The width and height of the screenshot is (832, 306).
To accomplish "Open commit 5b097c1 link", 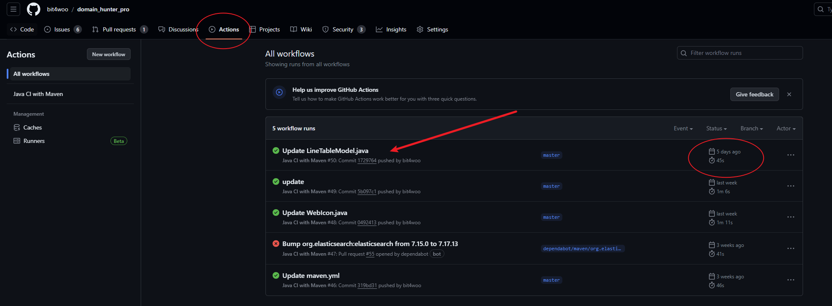I will pyautogui.click(x=367, y=192).
